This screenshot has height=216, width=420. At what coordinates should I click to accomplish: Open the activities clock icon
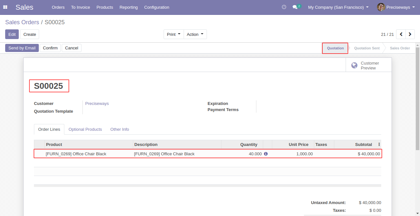pos(284,7)
